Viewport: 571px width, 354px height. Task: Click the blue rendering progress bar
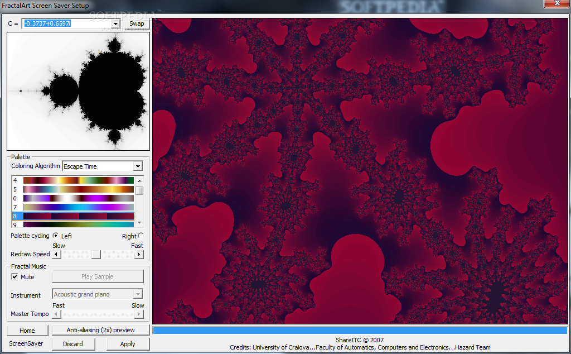360,331
